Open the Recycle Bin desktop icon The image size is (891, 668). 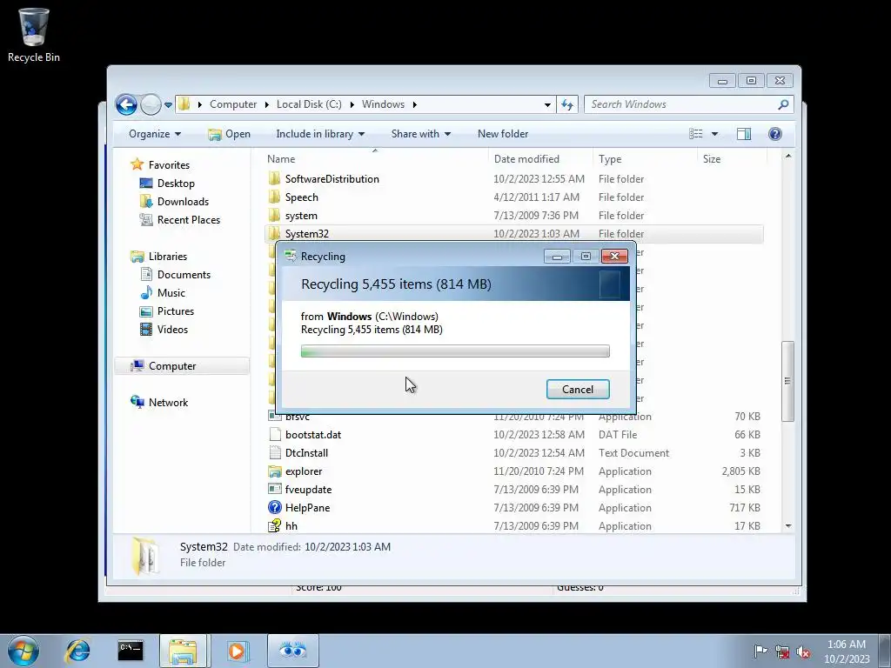34,35
